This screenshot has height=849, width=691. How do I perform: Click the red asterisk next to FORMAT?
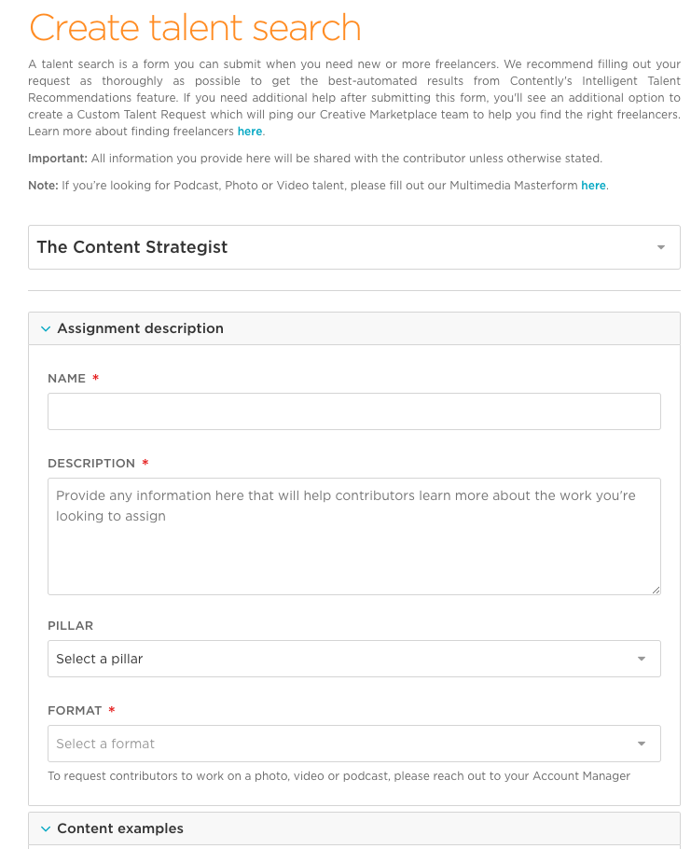tap(110, 710)
